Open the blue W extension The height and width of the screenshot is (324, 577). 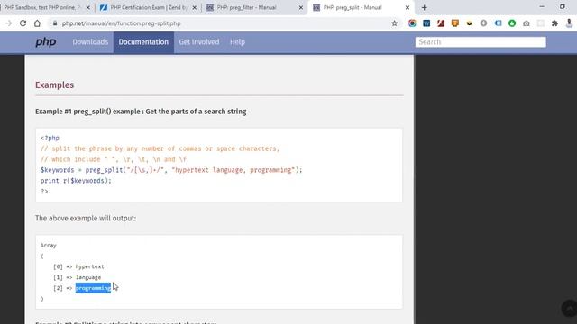tap(426, 23)
